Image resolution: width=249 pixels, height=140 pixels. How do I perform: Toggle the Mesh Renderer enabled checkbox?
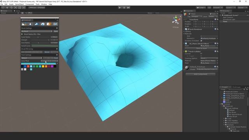pos(188,29)
